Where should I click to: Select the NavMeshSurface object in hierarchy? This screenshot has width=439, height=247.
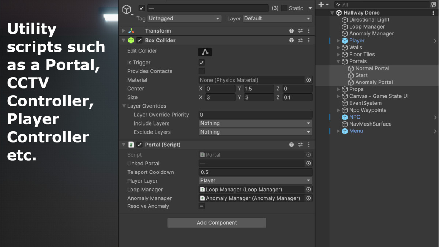click(x=370, y=124)
